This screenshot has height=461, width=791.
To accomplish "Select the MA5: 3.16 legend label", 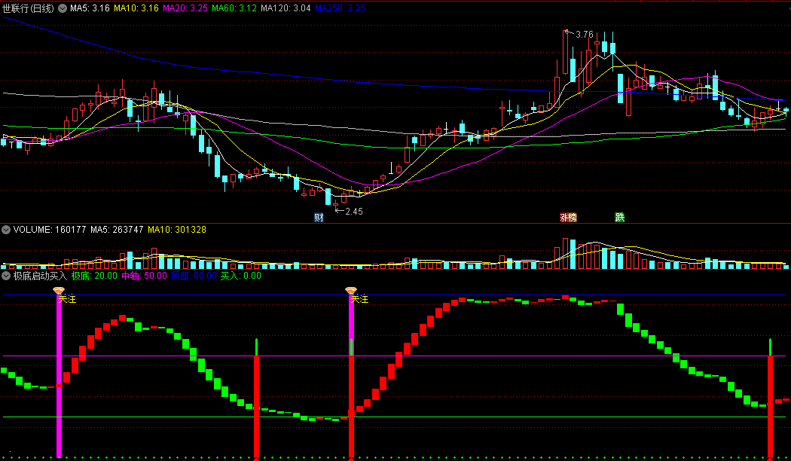I will [90, 8].
